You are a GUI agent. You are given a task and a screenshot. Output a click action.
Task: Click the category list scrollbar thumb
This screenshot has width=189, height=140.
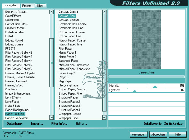[x=52, y=63]
